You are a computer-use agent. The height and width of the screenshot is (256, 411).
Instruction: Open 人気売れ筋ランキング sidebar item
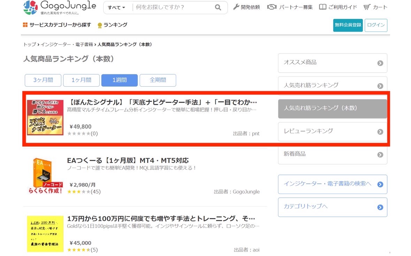[332, 86]
